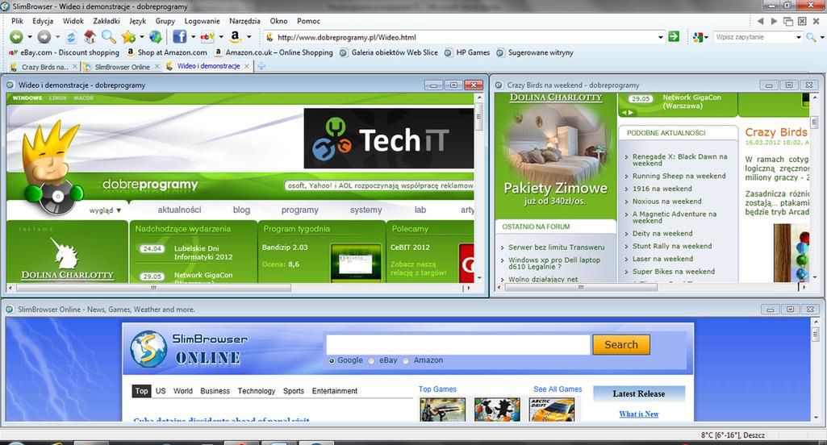Click the weather status 8°C Deszcz
Viewport: 827px width, 445px height.
pos(733,435)
